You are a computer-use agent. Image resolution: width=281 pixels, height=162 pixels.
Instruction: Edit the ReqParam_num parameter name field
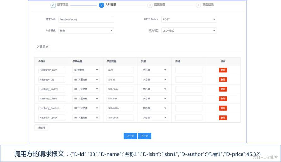click(51, 70)
